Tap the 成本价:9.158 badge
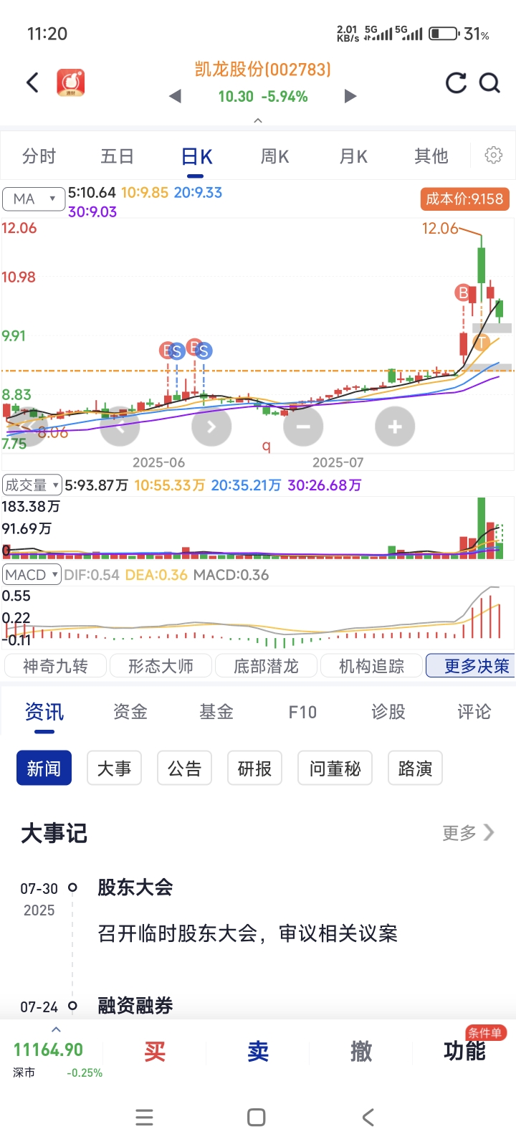The image size is (516, 1147). pyautogui.click(x=465, y=199)
